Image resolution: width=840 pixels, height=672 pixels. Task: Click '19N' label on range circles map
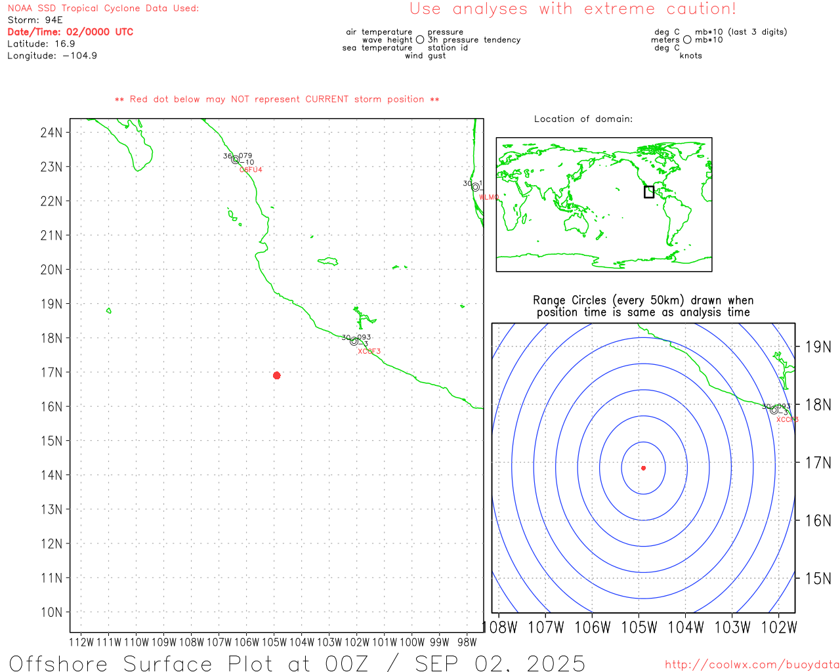(x=818, y=347)
